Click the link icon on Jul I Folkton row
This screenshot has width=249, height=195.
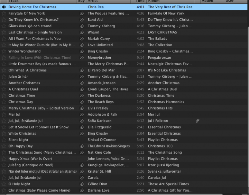click(x=197, y=121)
